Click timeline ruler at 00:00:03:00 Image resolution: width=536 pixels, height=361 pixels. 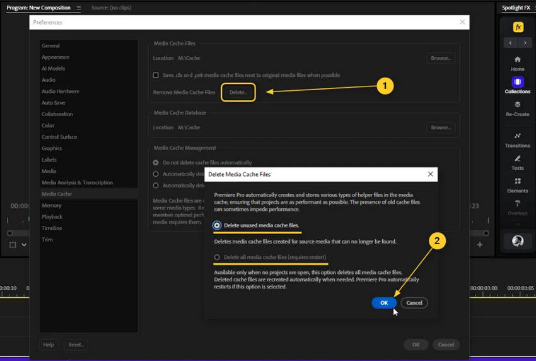click(484, 288)
